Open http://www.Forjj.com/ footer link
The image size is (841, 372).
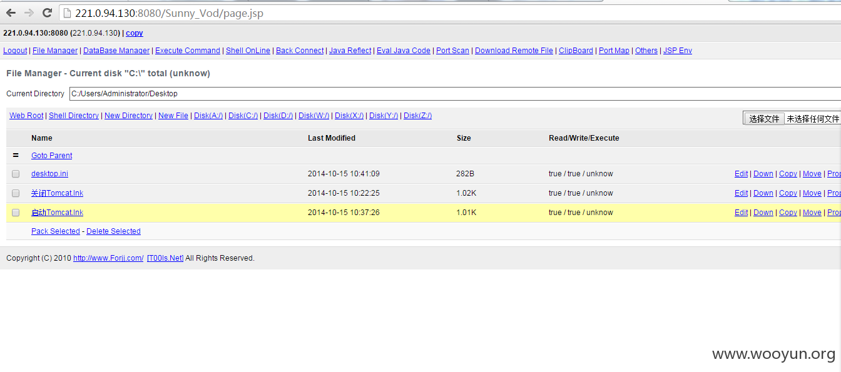(108, 258)
